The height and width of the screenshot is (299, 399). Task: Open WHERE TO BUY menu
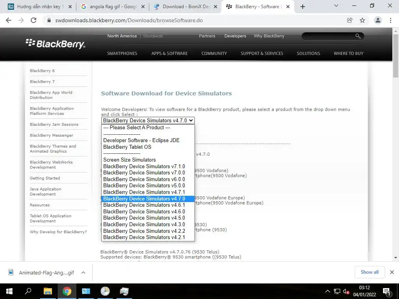[x=348, y=53]
